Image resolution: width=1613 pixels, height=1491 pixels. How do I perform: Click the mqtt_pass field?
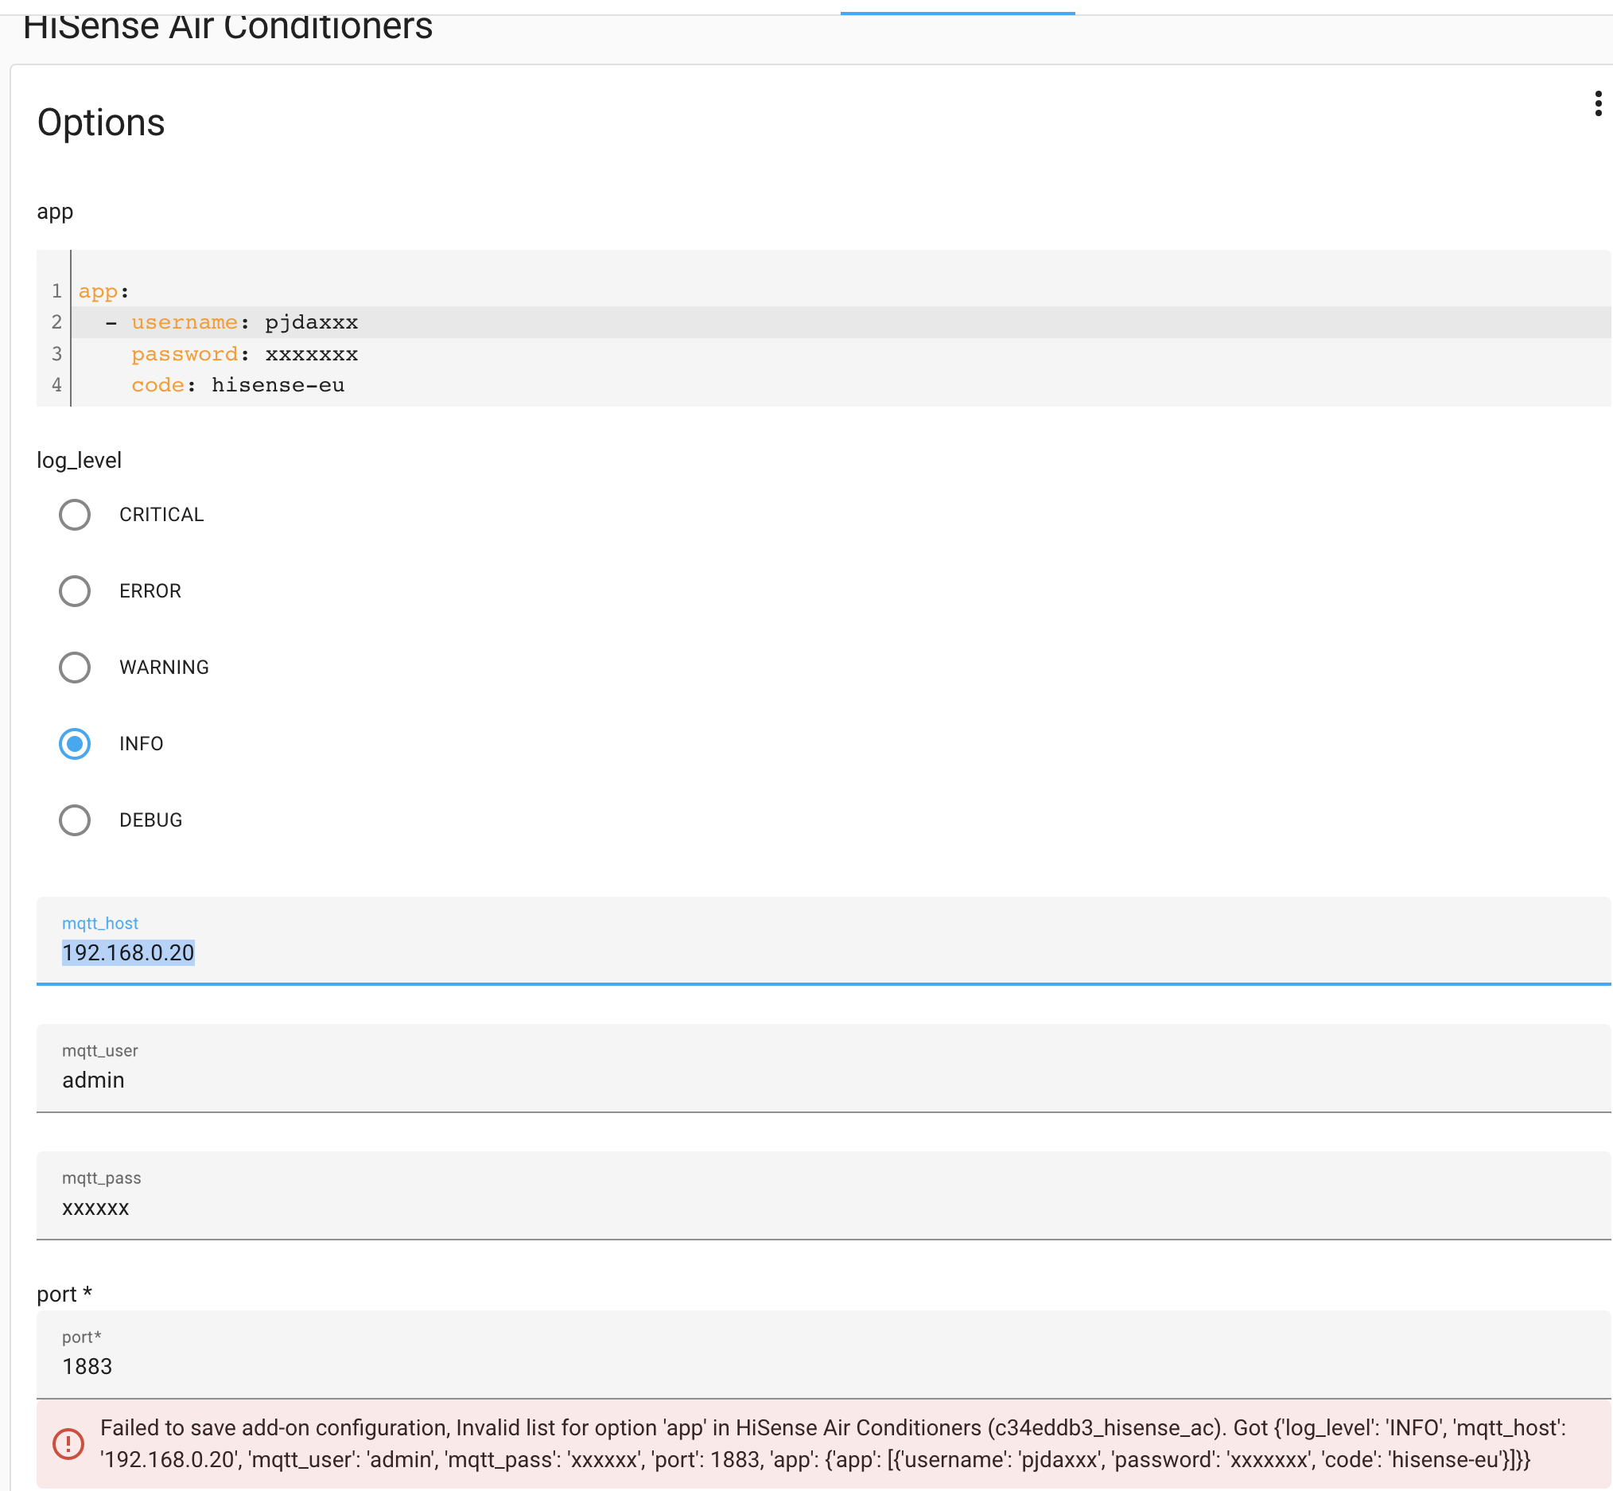pyautogui.click(x=403, y=1208)
